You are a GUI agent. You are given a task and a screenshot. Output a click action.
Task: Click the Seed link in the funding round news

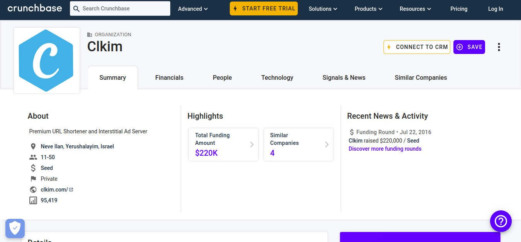coord(413,141)
